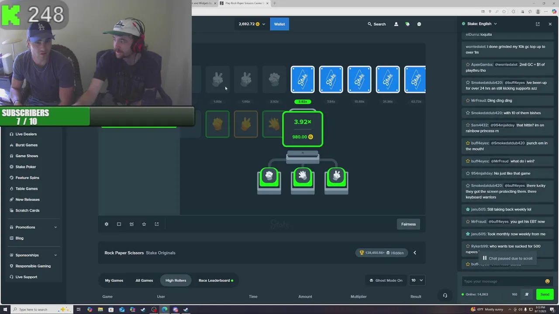Open the Race Leaderboard tab
Screen dimensions: 559x314
tap(216, 280)
